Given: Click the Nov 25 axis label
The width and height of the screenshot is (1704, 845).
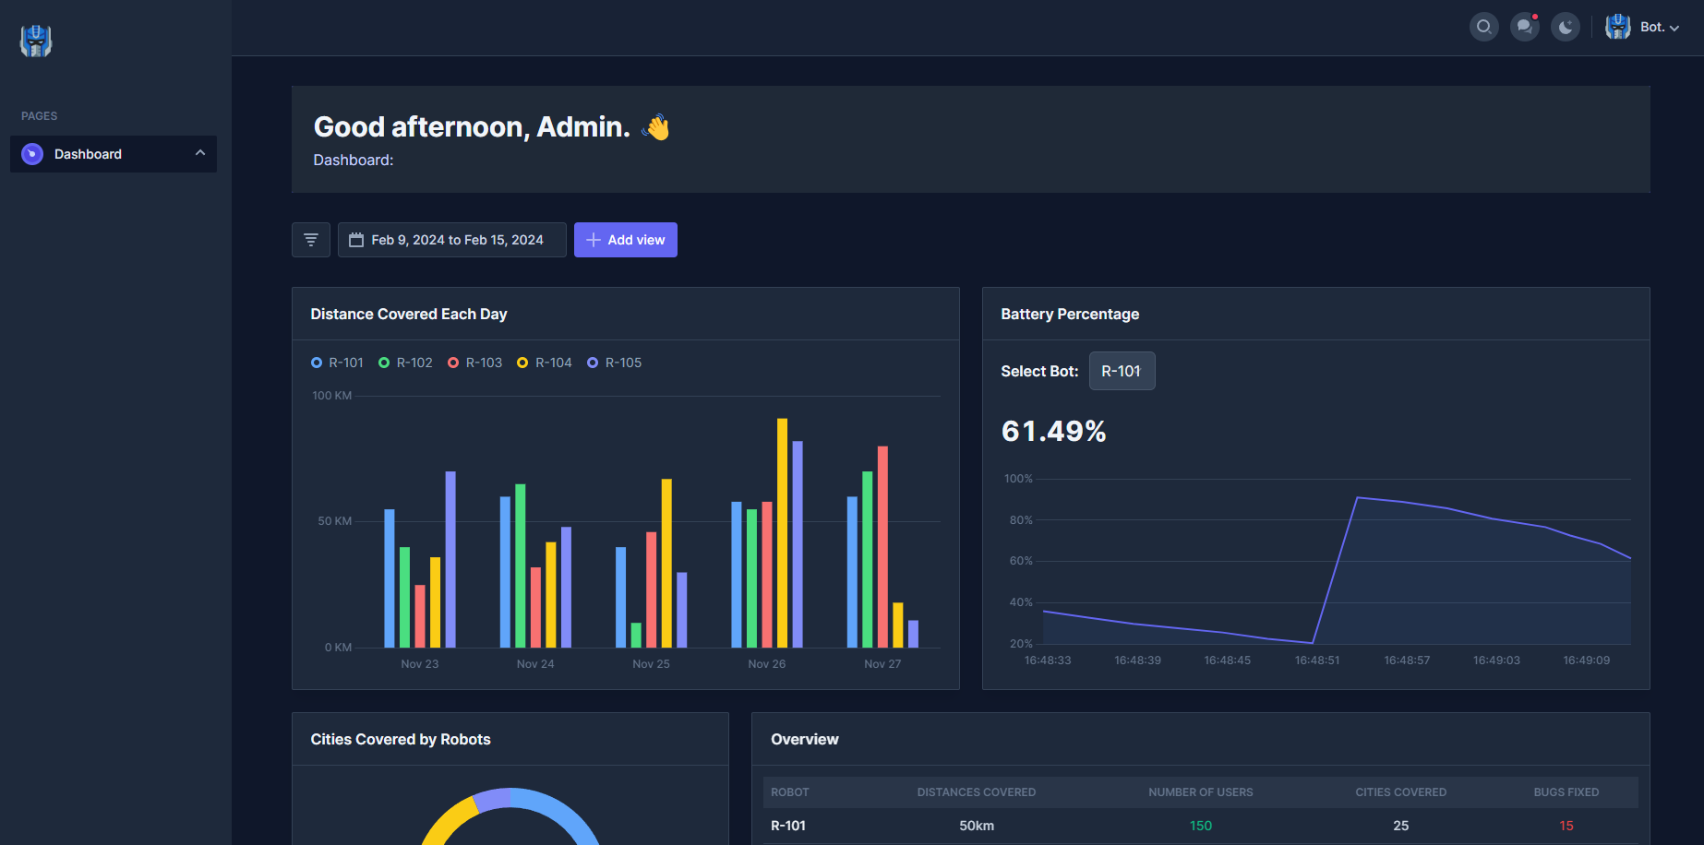Looking at the screenshot, I should (x=651, y=664).
